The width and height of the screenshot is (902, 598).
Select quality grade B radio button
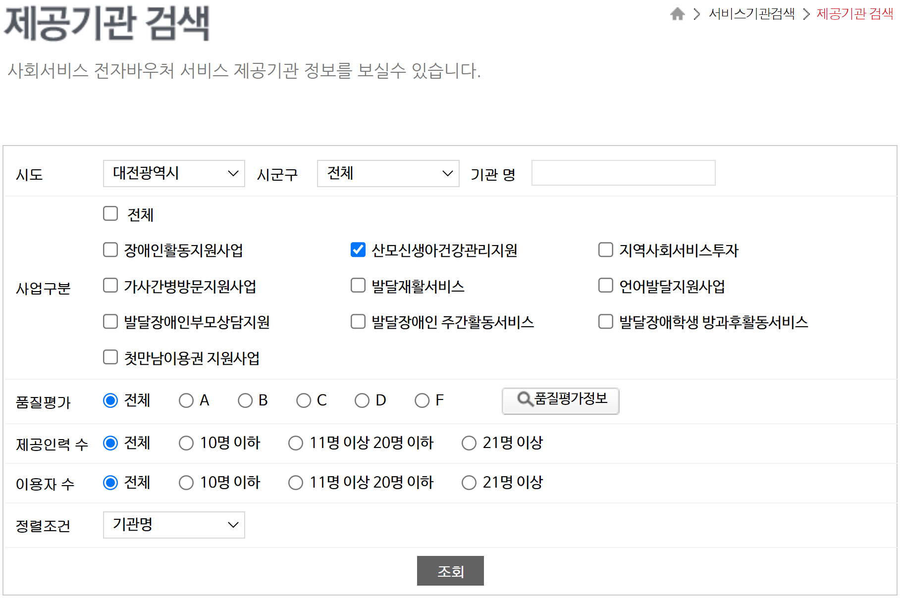pos(245,400)
